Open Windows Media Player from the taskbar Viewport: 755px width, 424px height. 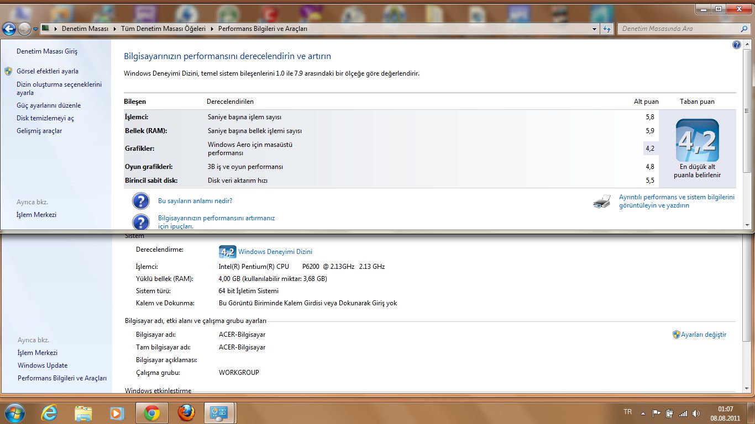117,412
